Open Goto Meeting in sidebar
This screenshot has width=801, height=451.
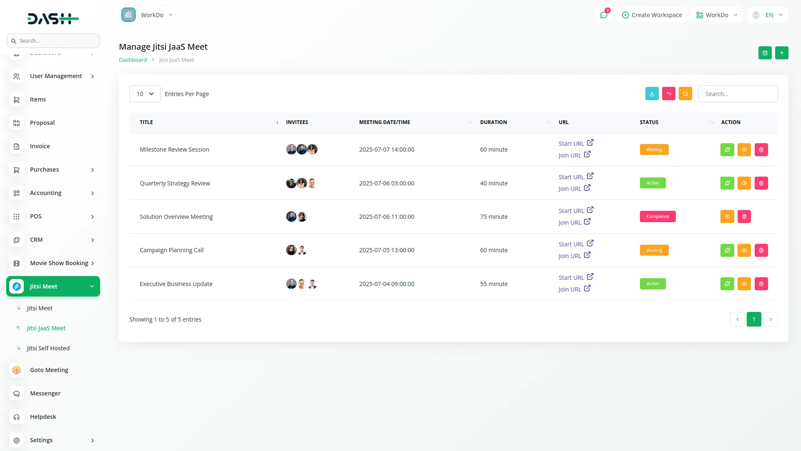49,370
